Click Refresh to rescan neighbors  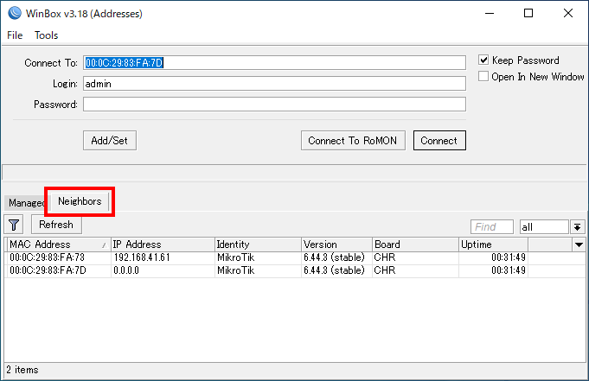pos(56,225)
